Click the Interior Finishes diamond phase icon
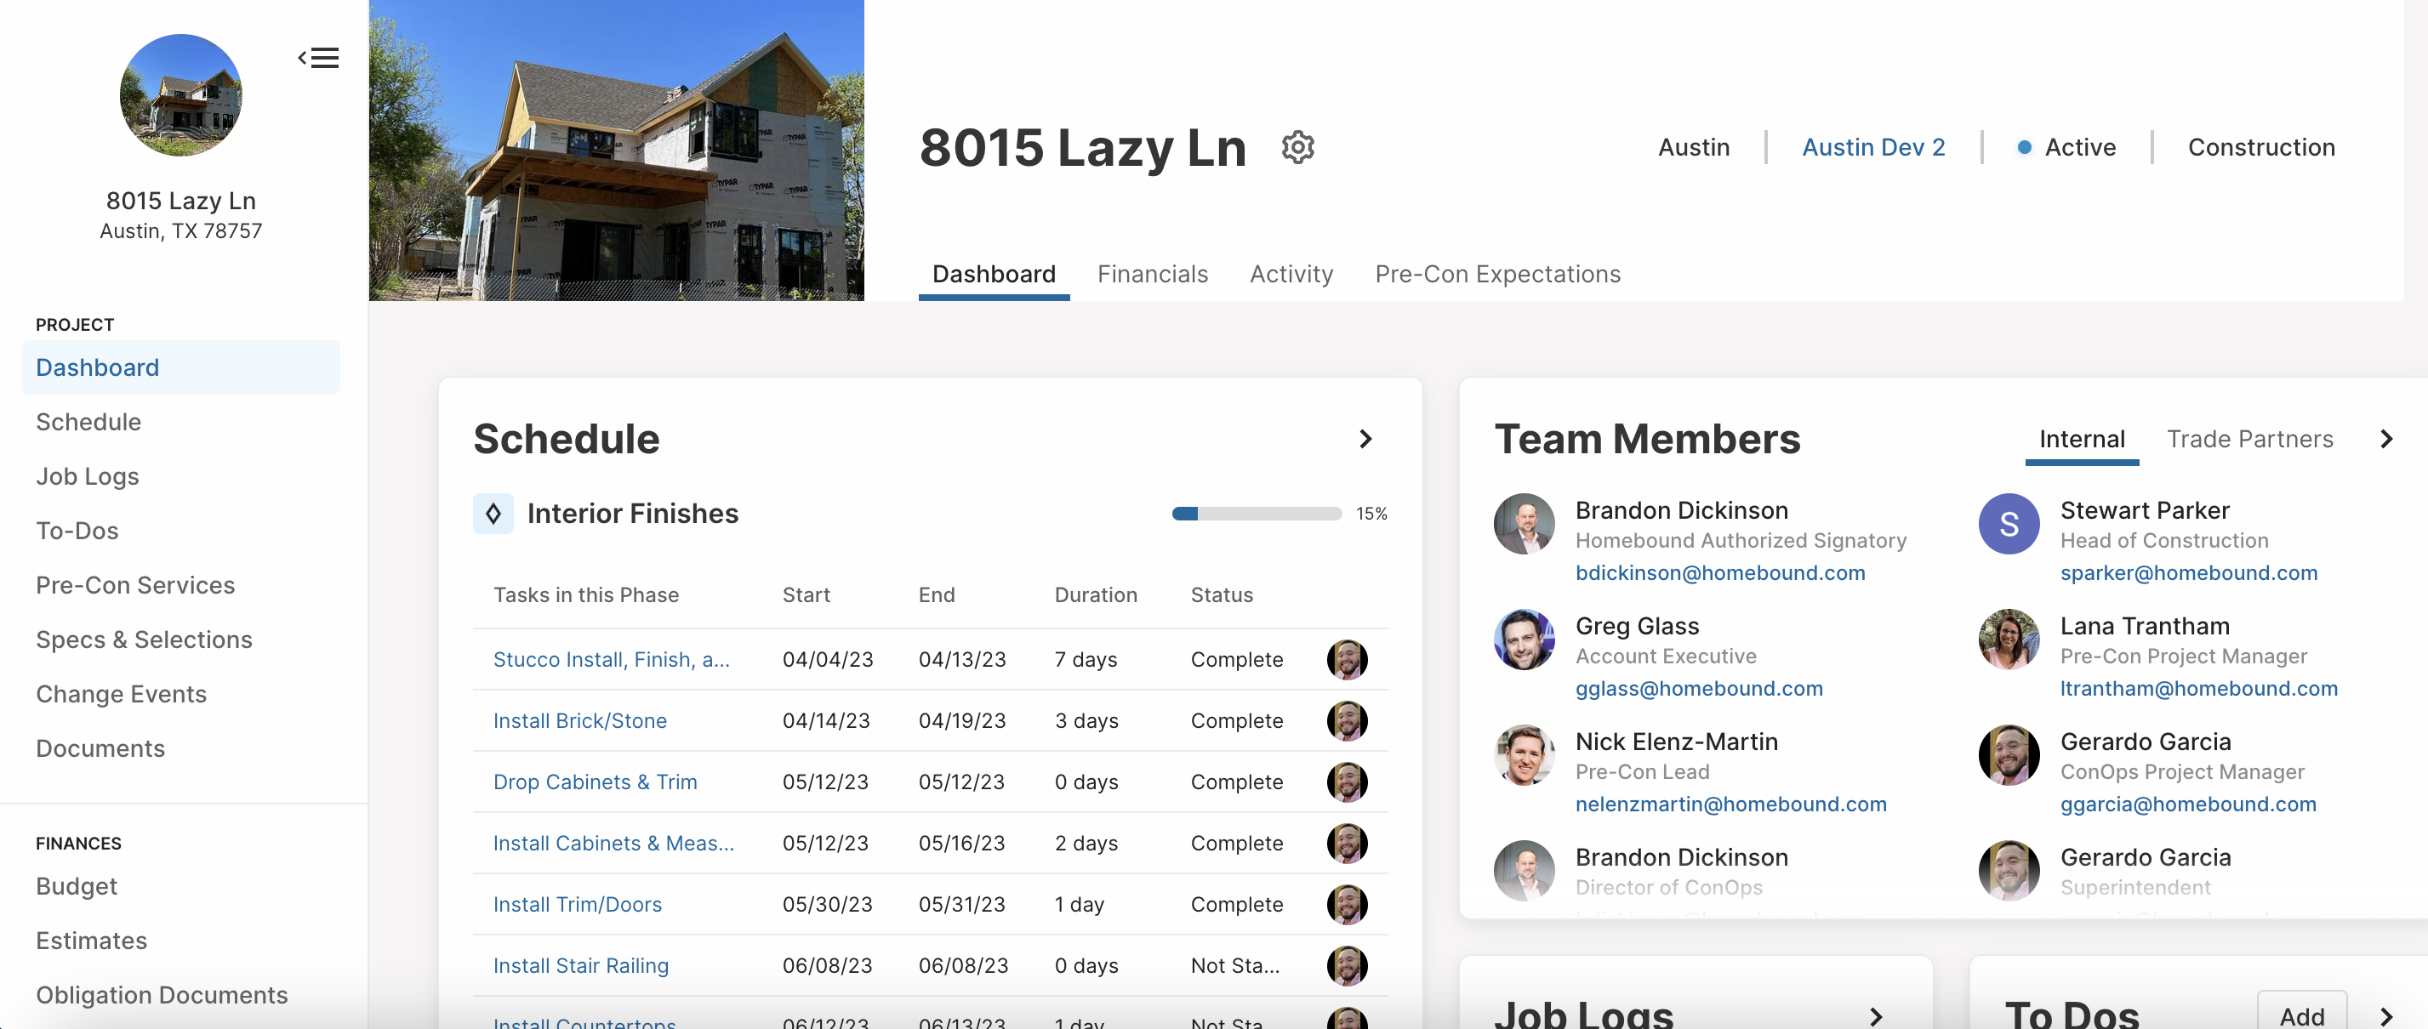This screenshot has width=2428, height=1029. click(x=493, y=514)
